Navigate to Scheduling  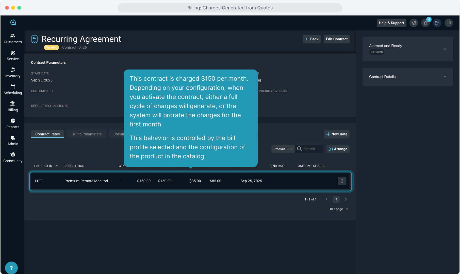click(13, 90)
